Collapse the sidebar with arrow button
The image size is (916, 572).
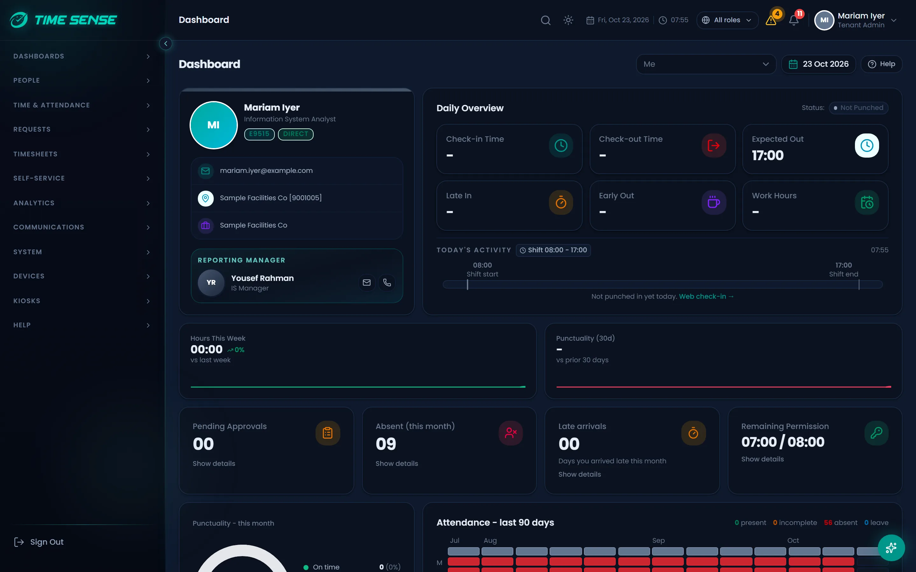(165, 44)
